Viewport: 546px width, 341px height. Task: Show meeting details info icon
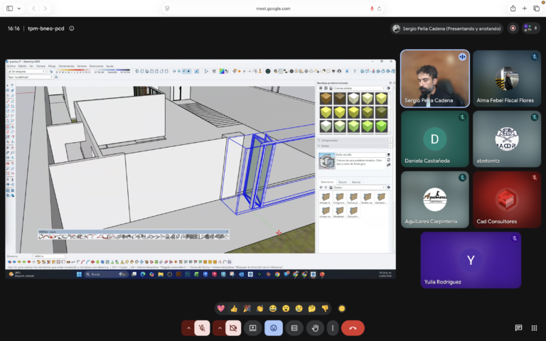pos(72,28)
